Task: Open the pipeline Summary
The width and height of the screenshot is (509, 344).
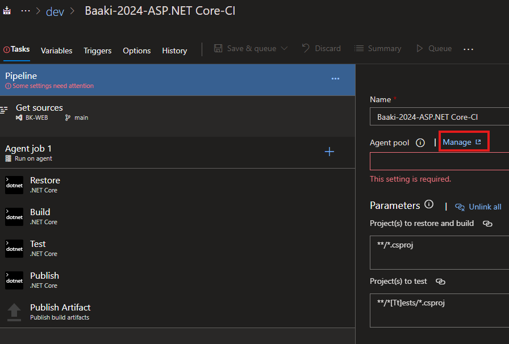Action: (378, 48)
